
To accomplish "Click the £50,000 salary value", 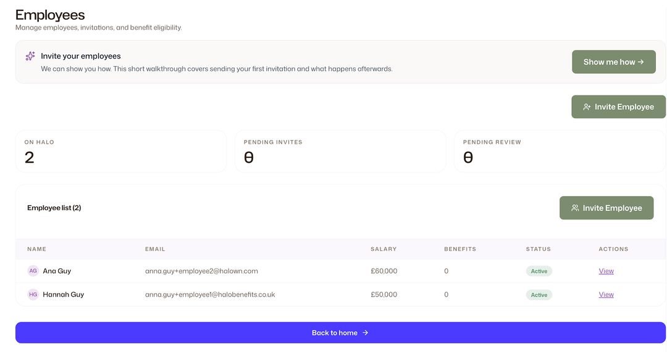I will (x=384, y=294).
